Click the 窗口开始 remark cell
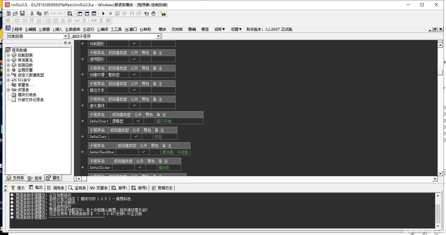The width and height of the screenshot is (446, 235). [179, 121]
